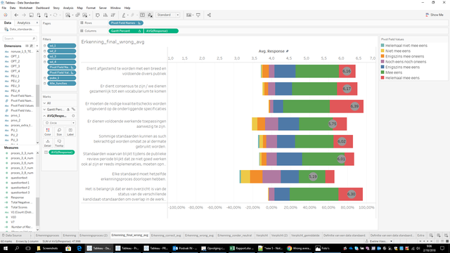Open the Analytics pane tab

click(x=23, y=22)
